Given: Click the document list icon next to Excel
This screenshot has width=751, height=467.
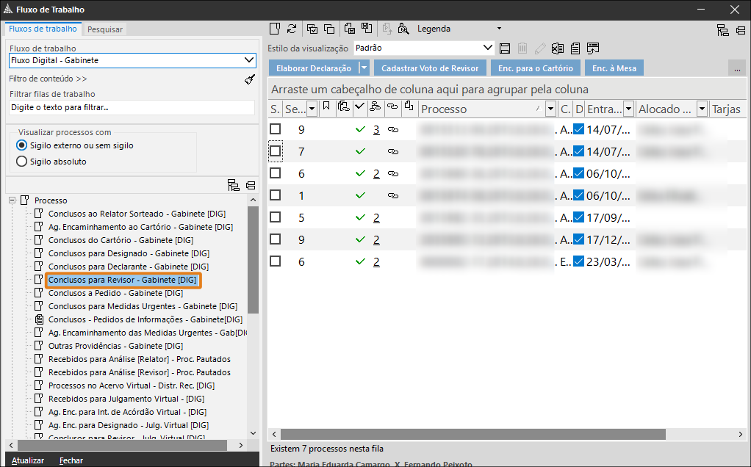Looking at the screenshot, I should pos(575,48).
